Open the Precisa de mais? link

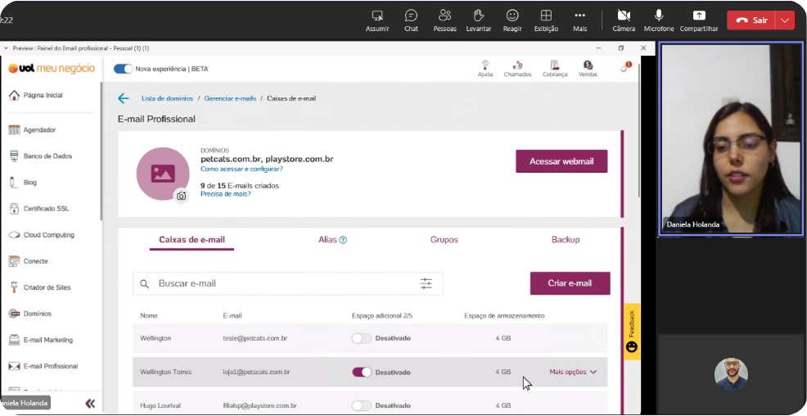click(225, 194)
